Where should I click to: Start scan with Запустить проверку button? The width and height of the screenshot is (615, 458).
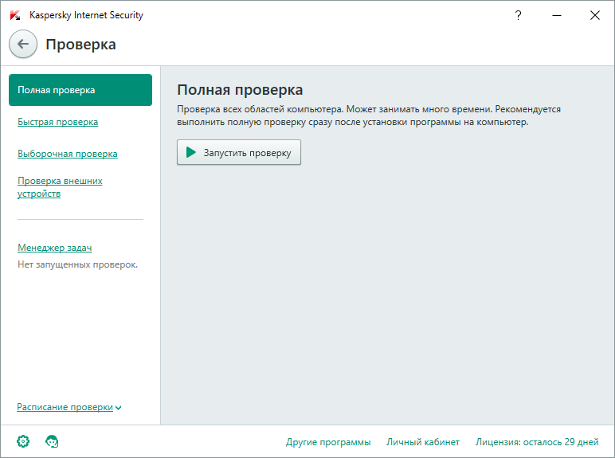coord(239,152)
